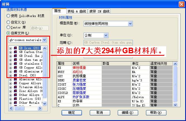Click the Zinc Alloys book icon

tap(15, 91)
